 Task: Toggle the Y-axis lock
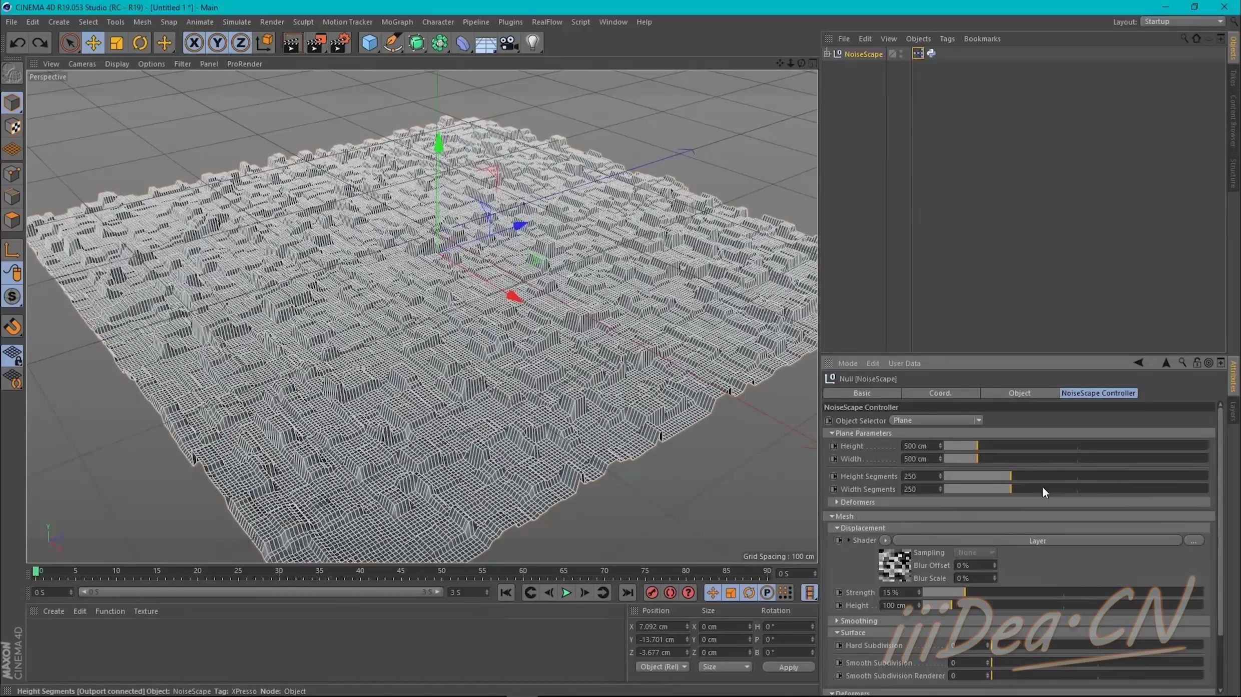click(217, 42)
